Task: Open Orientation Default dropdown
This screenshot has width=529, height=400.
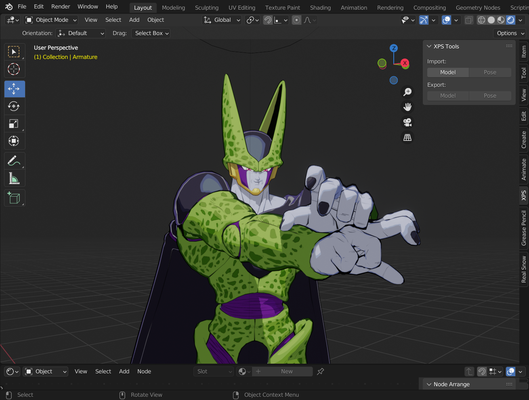Action: click(x=81, y=33)
